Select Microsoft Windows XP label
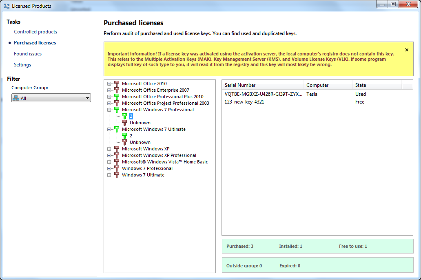421x280 pixels. [x=146, y=149]
